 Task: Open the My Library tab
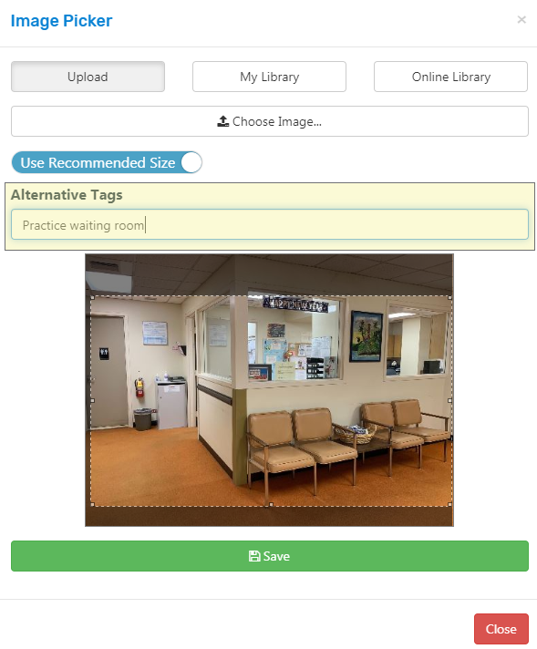269,77
